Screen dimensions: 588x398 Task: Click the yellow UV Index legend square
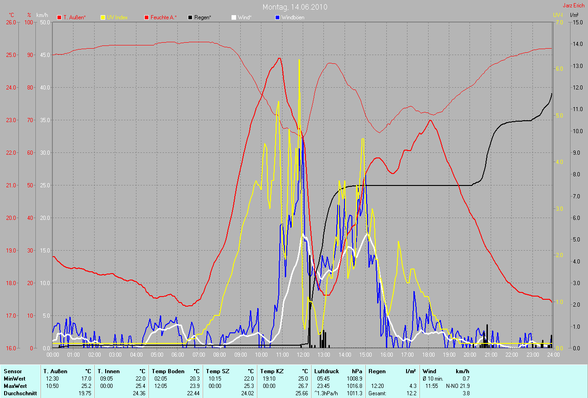click(103, 17)
